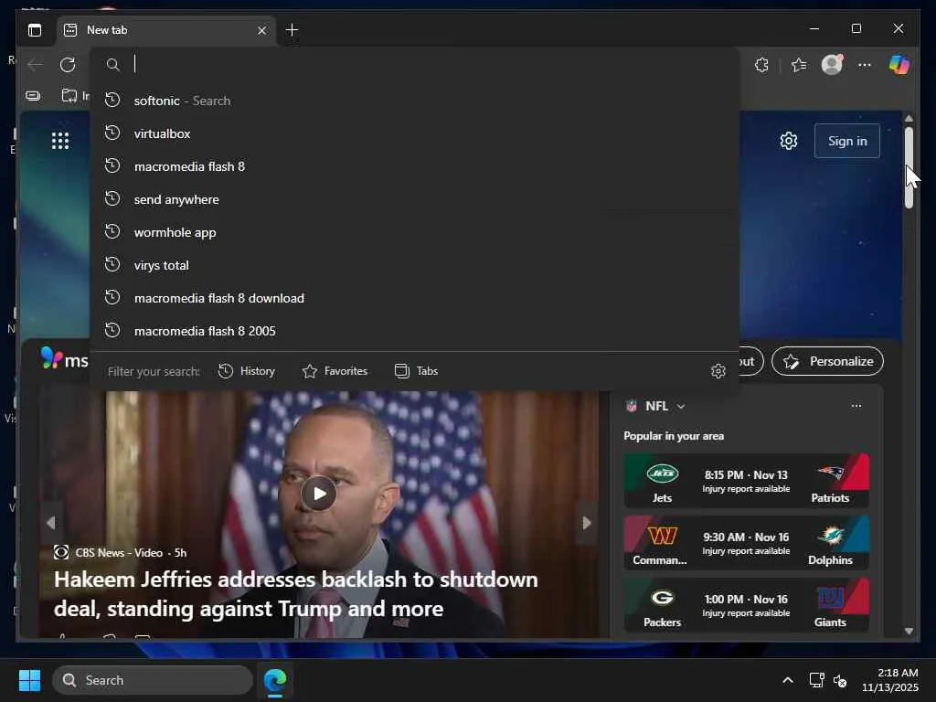Choose the virtualbox history suggestion
Image resolution: width=936 pixels, height=702 pixels.
coord(415,133)
